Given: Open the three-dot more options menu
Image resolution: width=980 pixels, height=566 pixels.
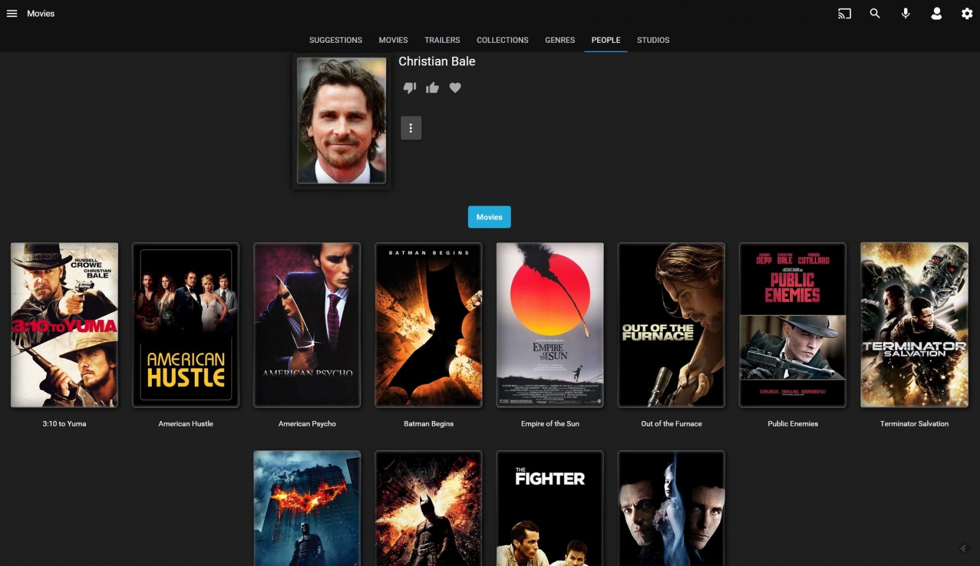Looking at the screenshot, I should 411,128.
